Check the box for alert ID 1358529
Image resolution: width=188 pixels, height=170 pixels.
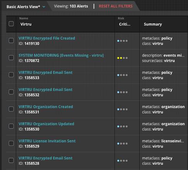(x=11, y=143)
